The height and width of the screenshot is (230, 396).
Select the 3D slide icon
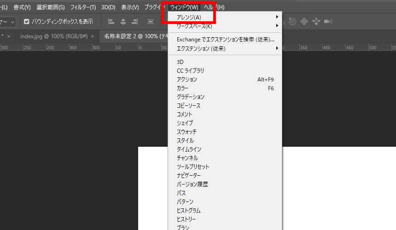tap(316, 22)
